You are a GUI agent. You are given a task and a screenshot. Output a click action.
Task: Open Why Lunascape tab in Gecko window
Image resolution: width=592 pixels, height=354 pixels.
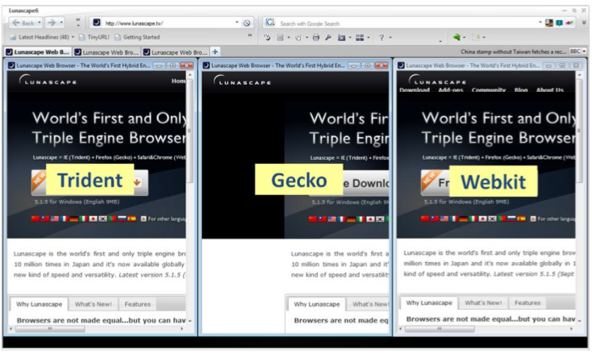click(317, 304)
